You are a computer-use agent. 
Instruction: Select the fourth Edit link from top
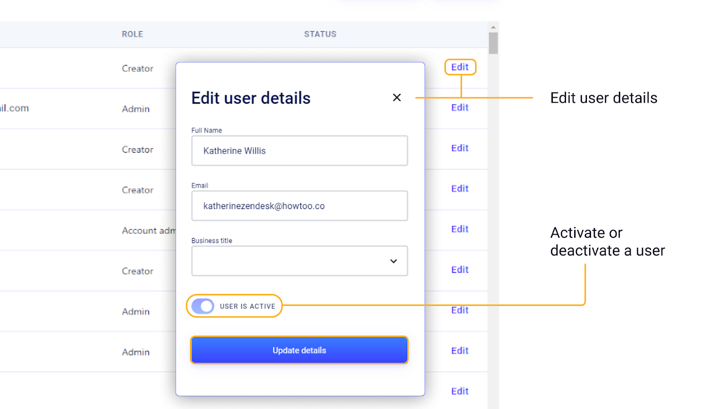pyautogui.click(x=460, y=189)
